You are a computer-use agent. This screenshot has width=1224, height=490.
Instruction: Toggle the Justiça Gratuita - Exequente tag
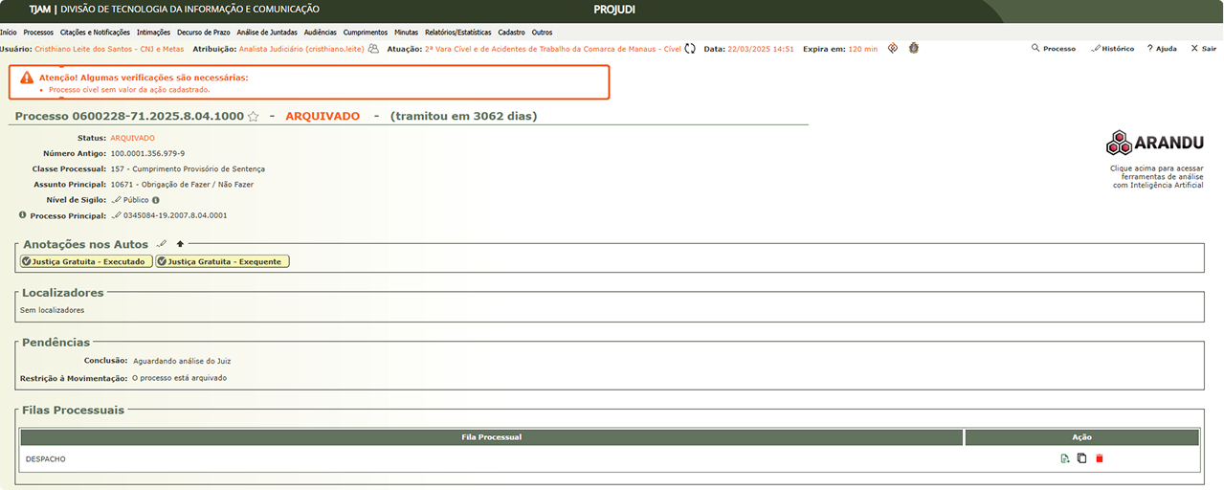(222, 261)
